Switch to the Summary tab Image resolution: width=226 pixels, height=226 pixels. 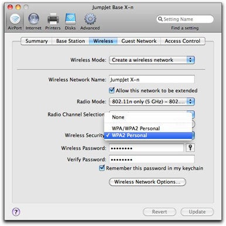pos(36,41)
